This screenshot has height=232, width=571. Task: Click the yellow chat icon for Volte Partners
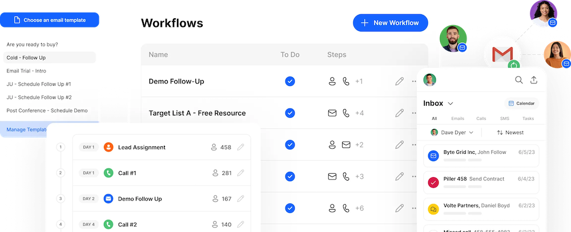click(433, 209)
